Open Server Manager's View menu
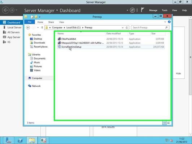Screen dimensions: 192x144 coord(174,10)
